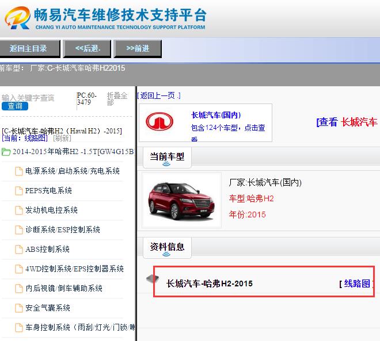The width and height of the screenshot is (380, 341).
Task: Click page icon beside 车身控制系统
Action: (x=19, y=328)
